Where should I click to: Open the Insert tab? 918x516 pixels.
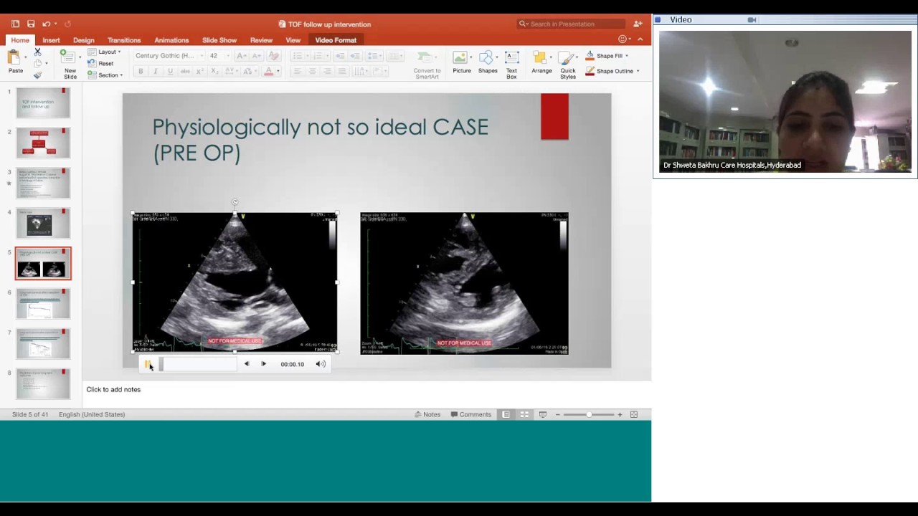(51, 40)
